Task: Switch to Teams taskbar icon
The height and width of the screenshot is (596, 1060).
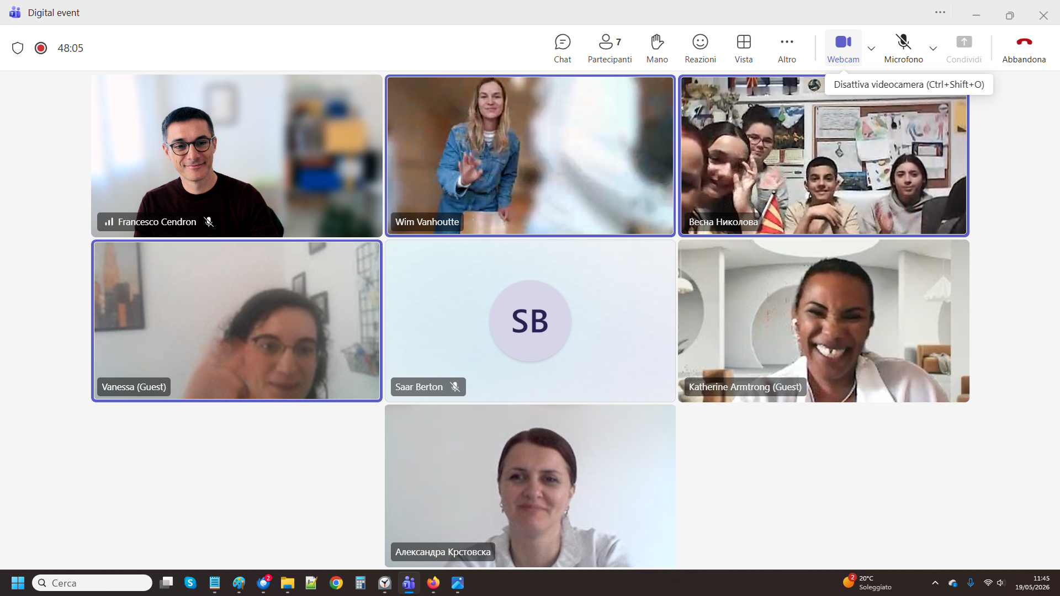Action: pyautogui.click(x=409, y=583)
